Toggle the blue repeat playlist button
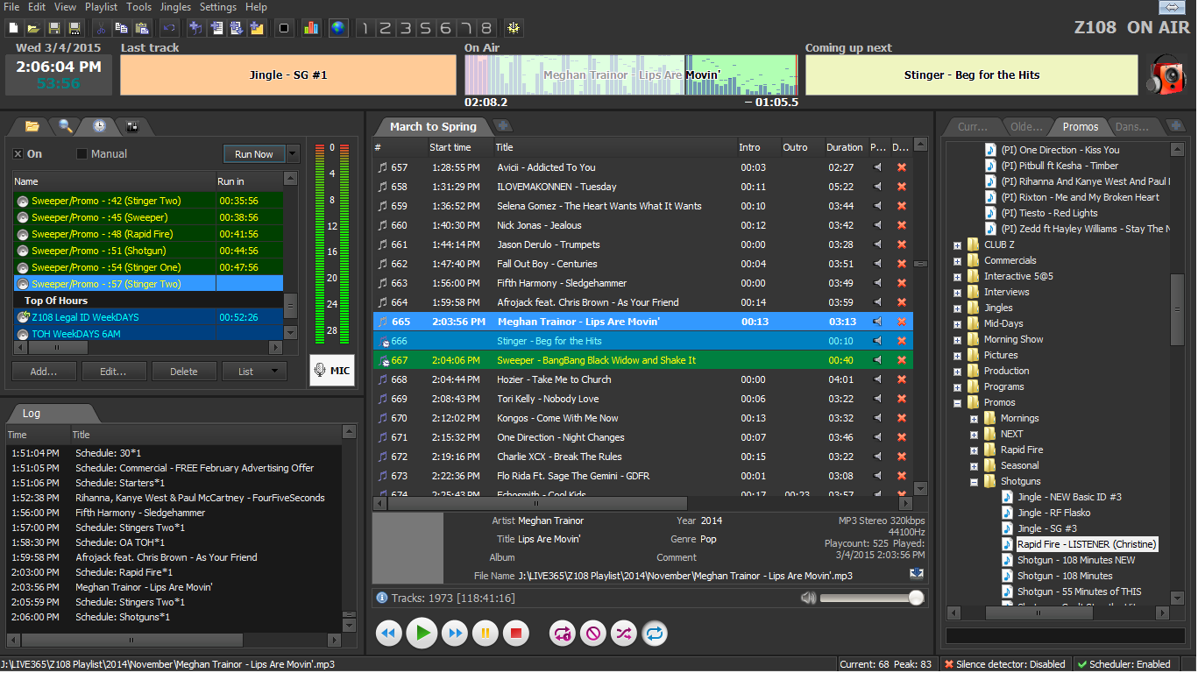Image resolution: width=1198 pixels, height=673 pixels. tap(654, 633)
